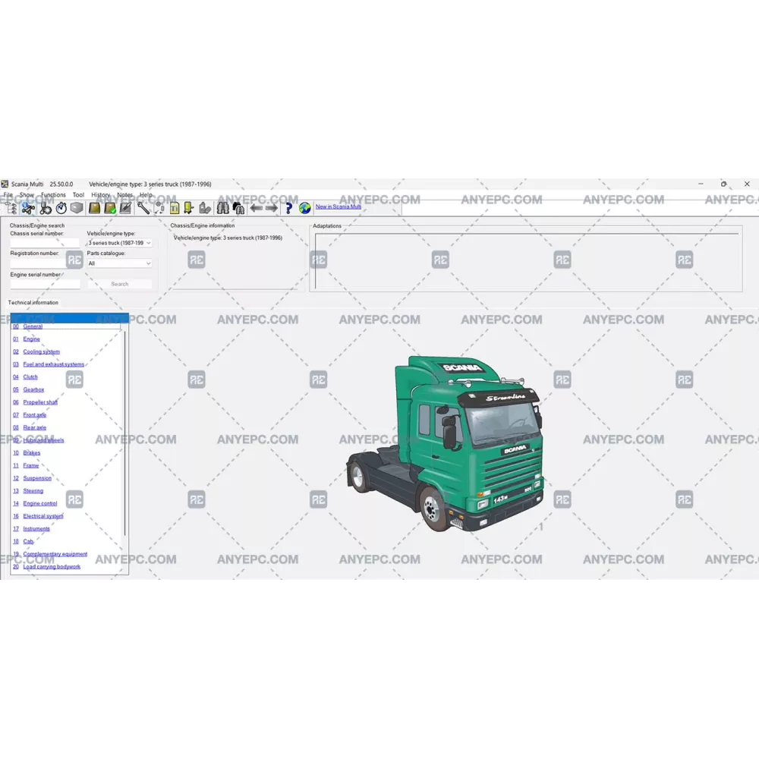The height and width of the screenshot is (759, 759).
Task: Open the Vehicle/engine type dropdown
Action: (119, 243)
